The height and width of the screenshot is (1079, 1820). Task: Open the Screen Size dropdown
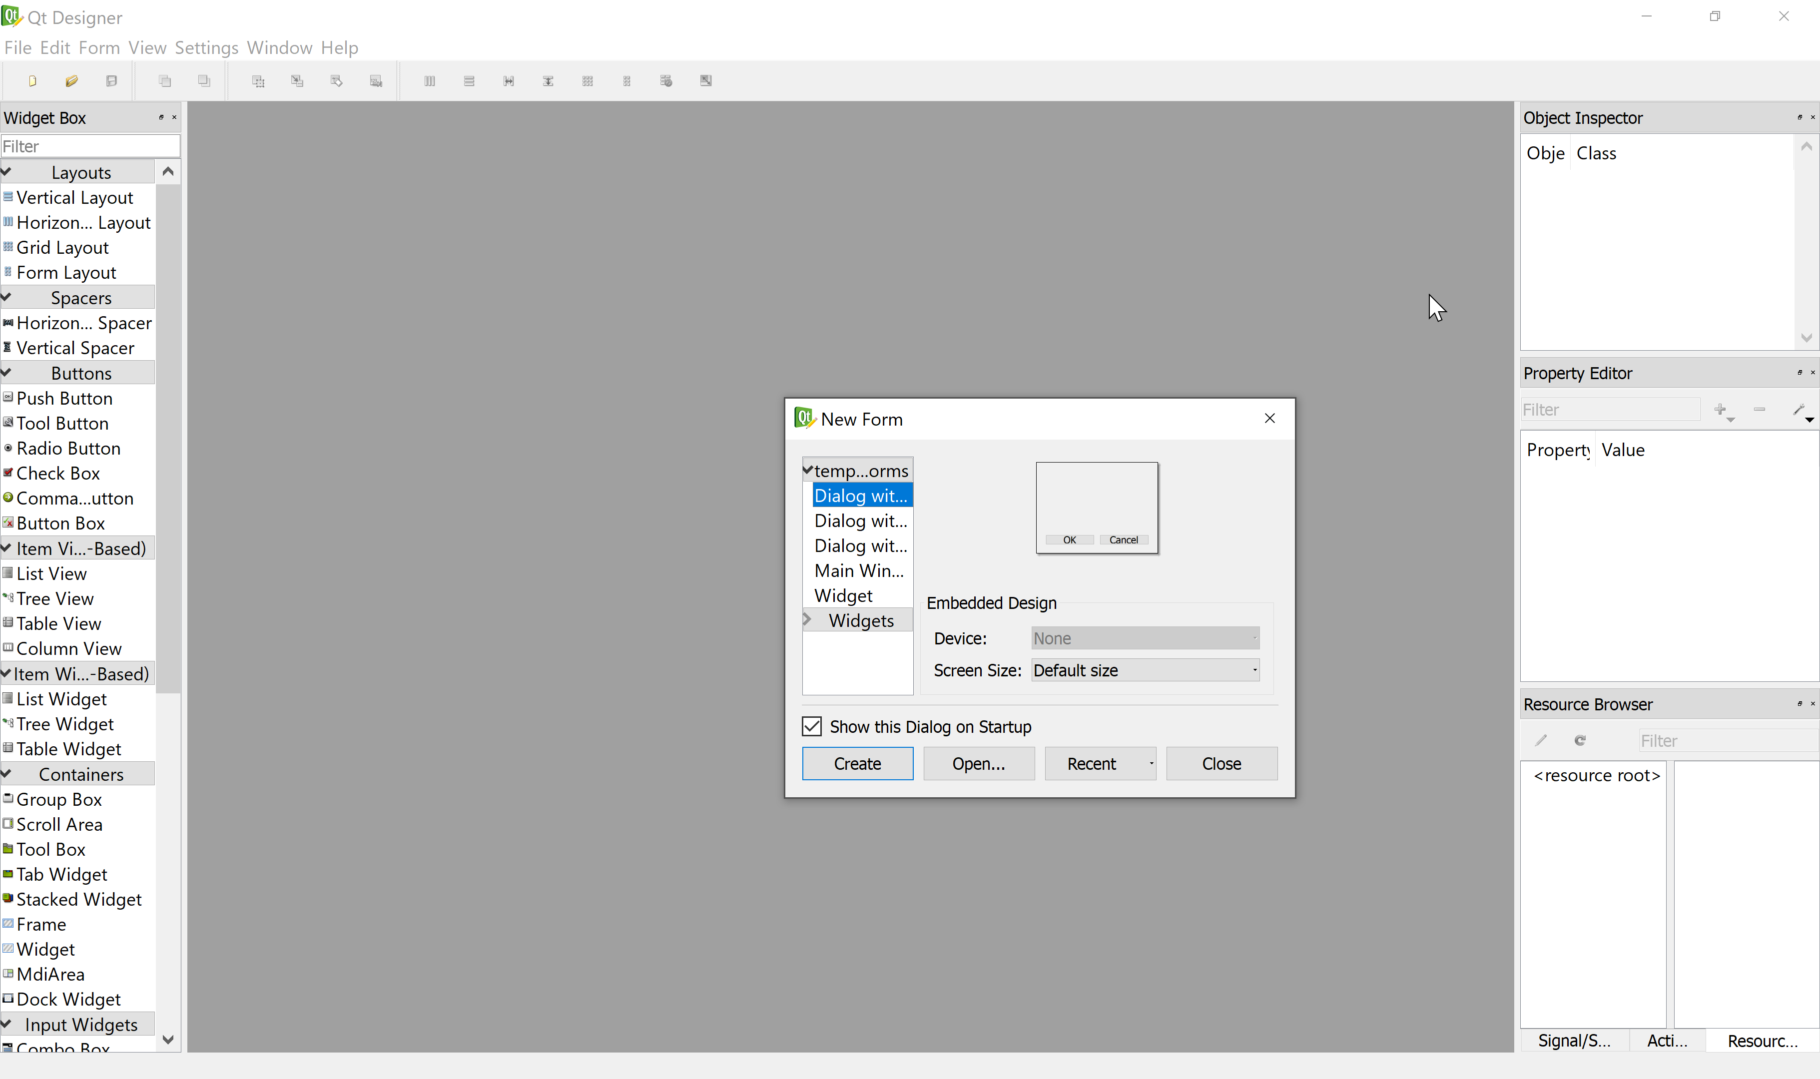[1145, 670]
